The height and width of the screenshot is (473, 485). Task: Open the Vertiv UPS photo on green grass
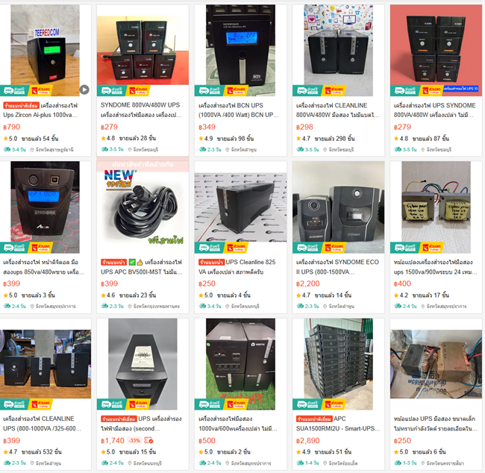click(x=240, y=364)
